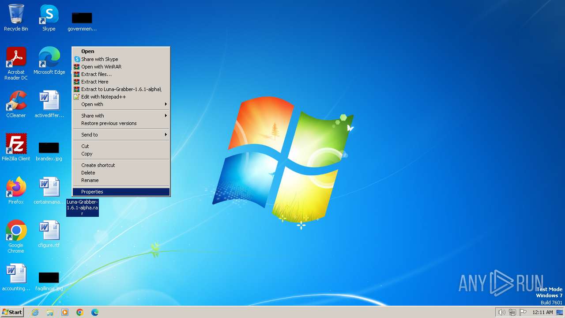This screenshot has width=565, height=318.
Task: Choose Delete in the context menu
Action: 121,173
